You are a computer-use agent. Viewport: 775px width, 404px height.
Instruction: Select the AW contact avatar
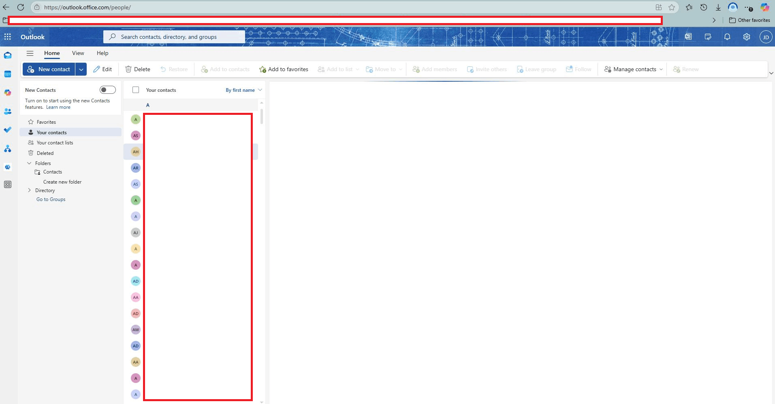click(136, 330)
